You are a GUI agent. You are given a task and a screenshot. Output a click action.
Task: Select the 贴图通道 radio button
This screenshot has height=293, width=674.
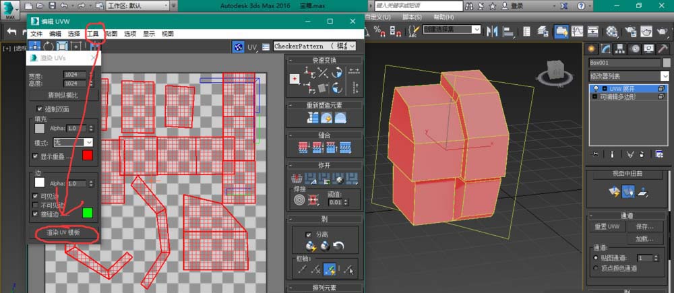point(595,258)
